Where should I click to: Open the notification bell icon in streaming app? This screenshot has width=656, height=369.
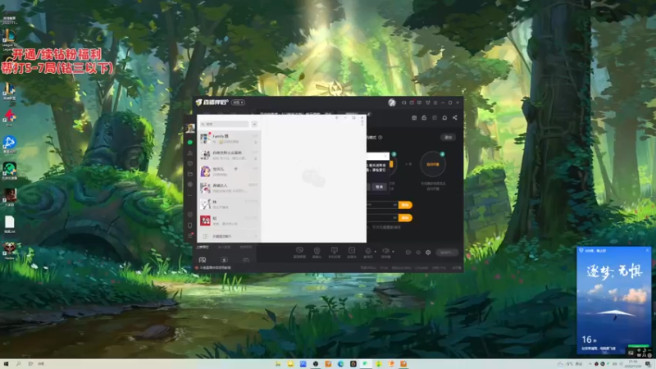444,117
